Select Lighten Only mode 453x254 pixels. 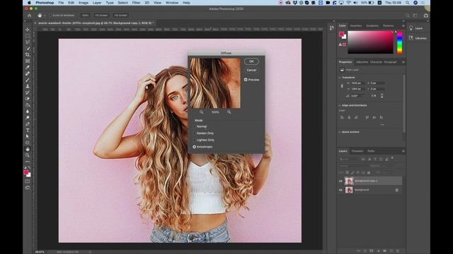tap(195, 140)
